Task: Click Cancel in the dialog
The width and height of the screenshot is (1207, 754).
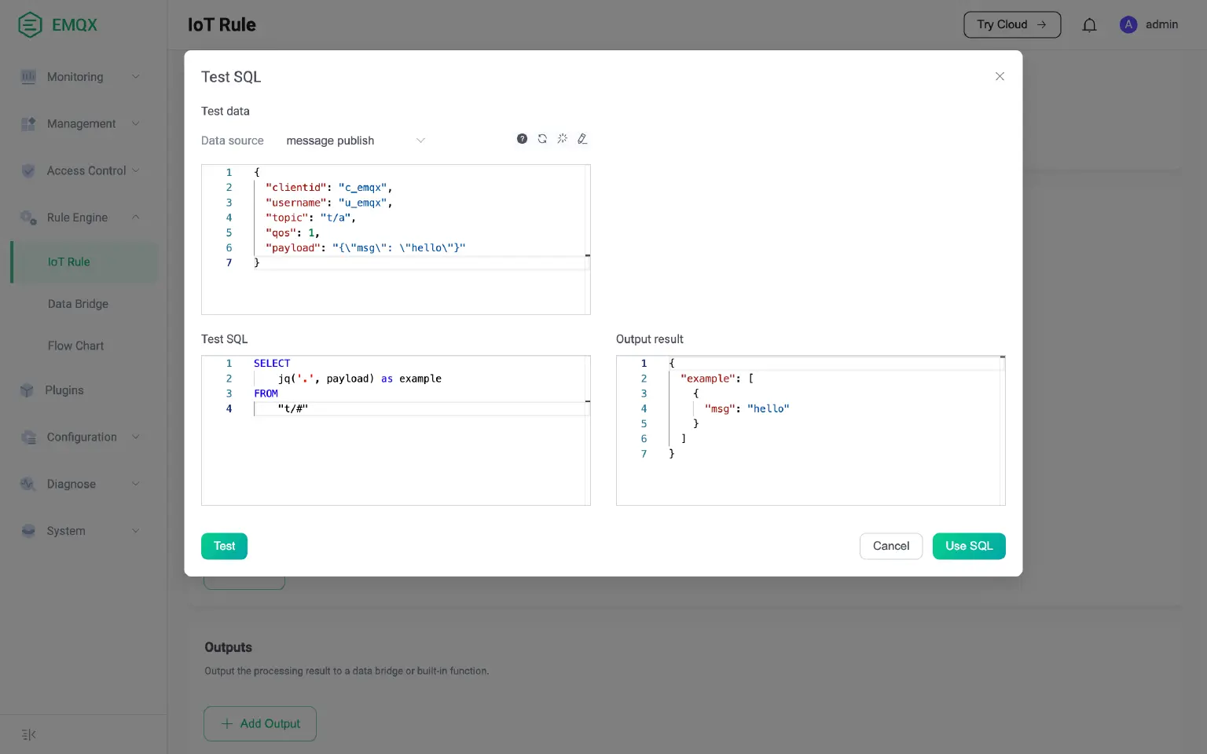Action: coord(890,546)
